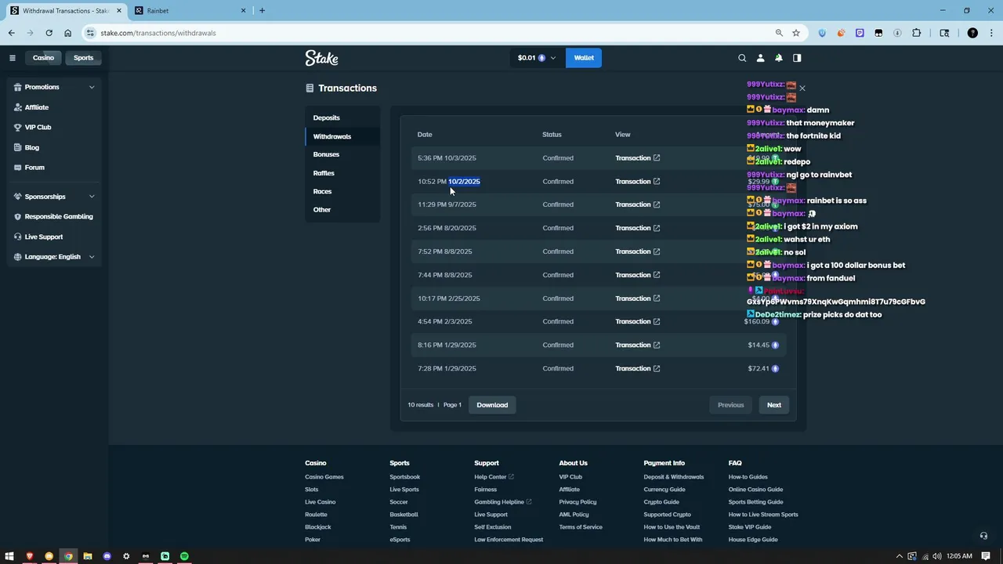Click the blue Wallet button

[584, 58]
